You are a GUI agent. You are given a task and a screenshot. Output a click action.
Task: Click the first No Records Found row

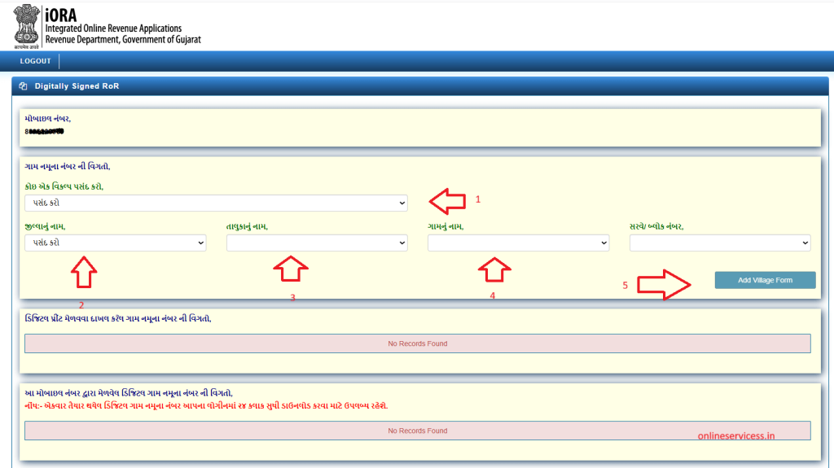click(x=417, y=343)
